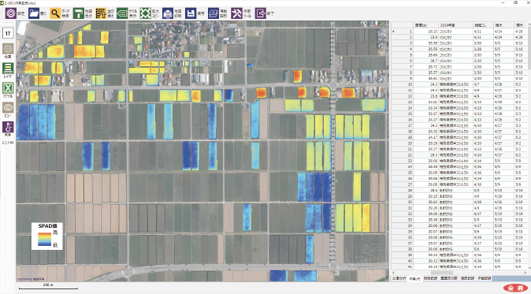Select row 10 in the data table
The height and width of the screenshot is (294, 531).
coord(459,84)
